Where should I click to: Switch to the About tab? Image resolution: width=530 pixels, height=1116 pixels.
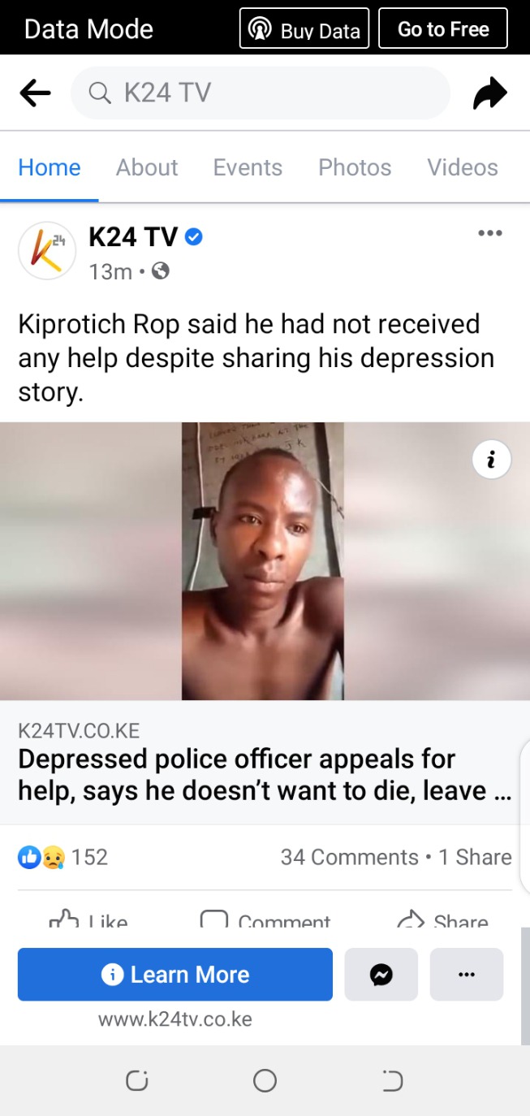[147, 167]
